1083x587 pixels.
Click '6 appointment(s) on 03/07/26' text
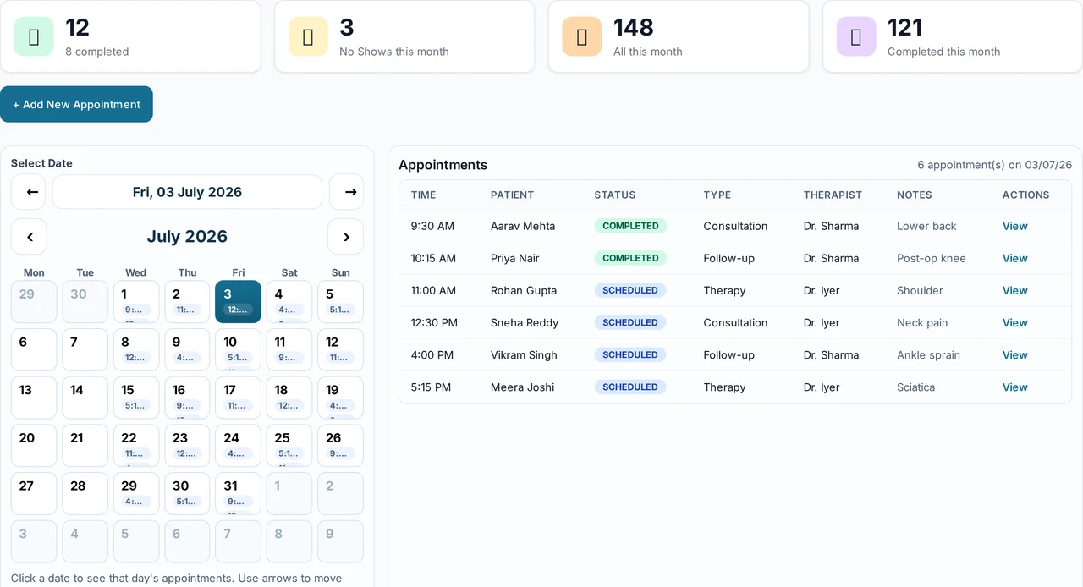pyautogui.click(x=994, y=165)
